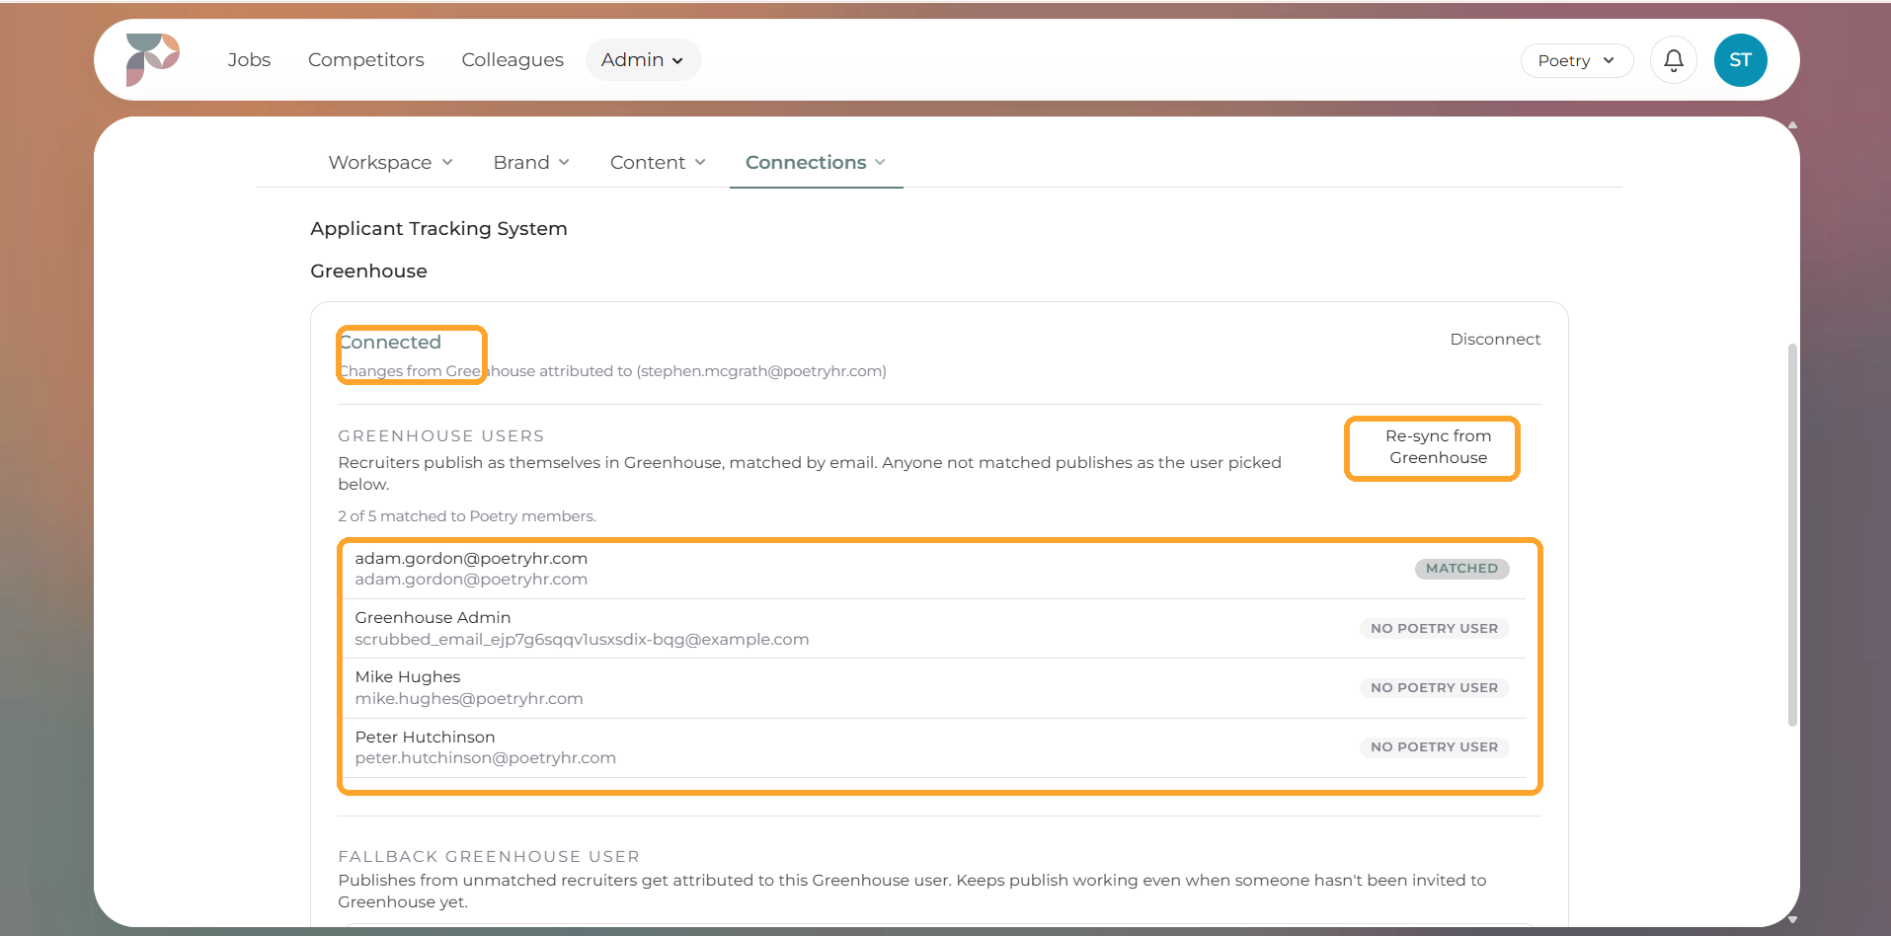Go to the Jobs page
1891x936 pixels.
coord(249,60)
